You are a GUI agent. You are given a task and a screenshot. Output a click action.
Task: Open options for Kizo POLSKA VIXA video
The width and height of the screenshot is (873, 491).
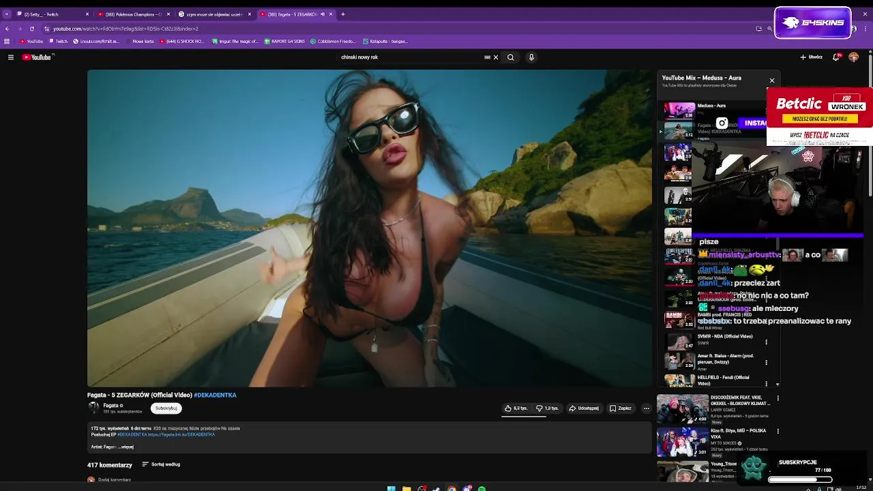(x=778, y=431)
